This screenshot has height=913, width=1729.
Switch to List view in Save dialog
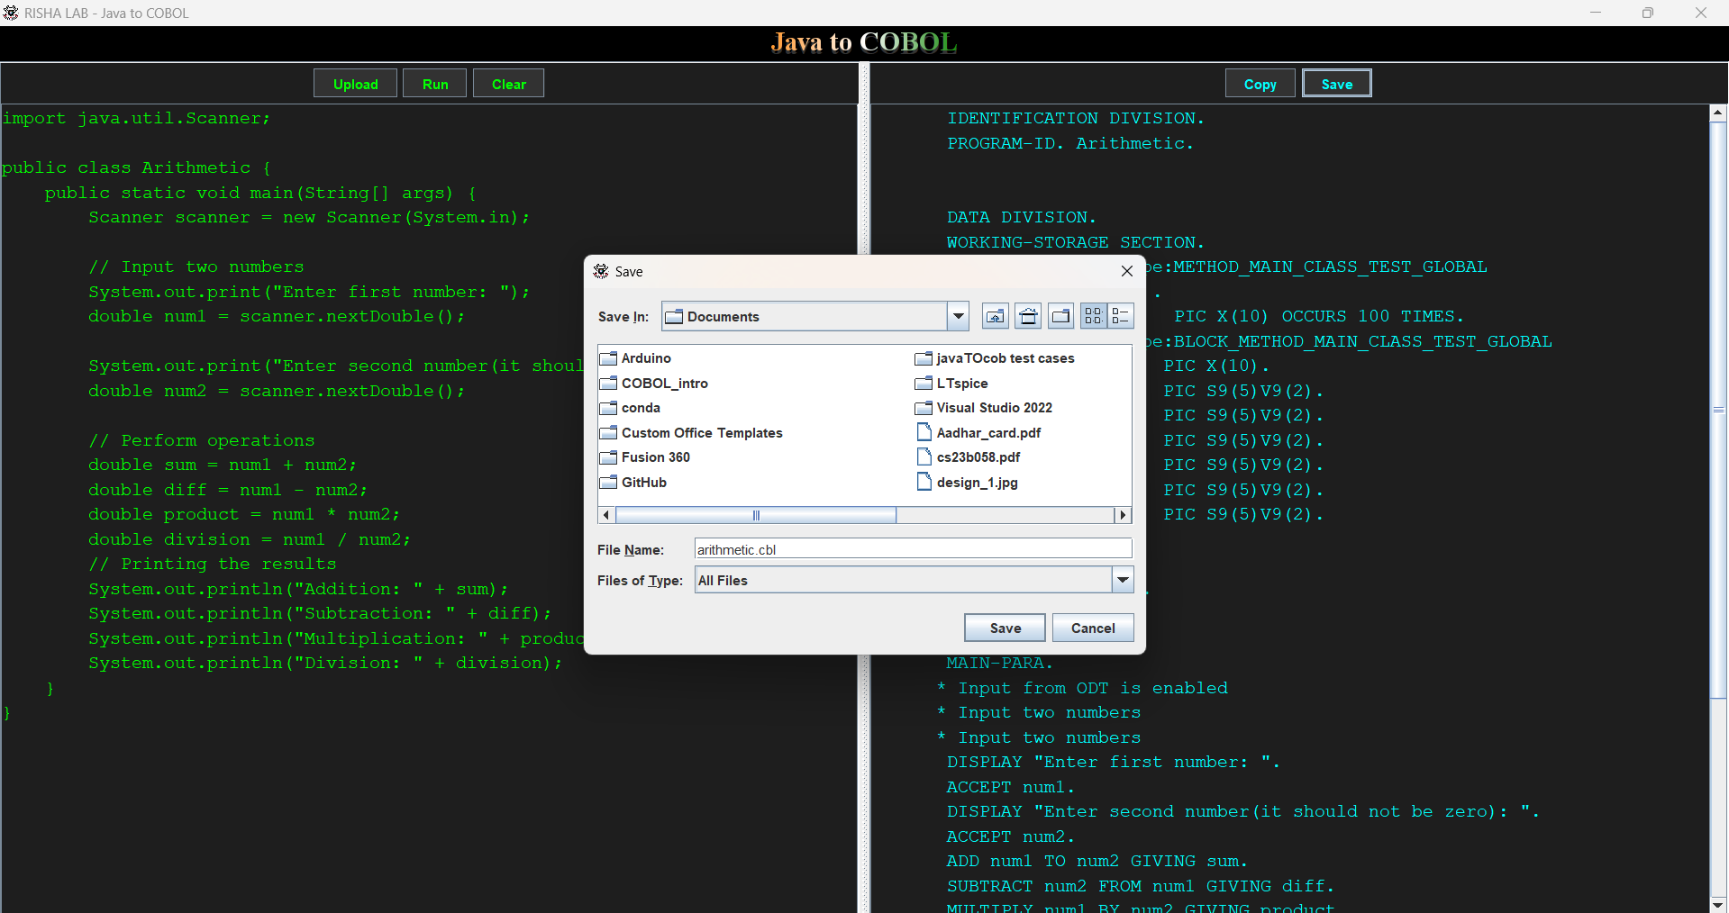pos(1093,316)
